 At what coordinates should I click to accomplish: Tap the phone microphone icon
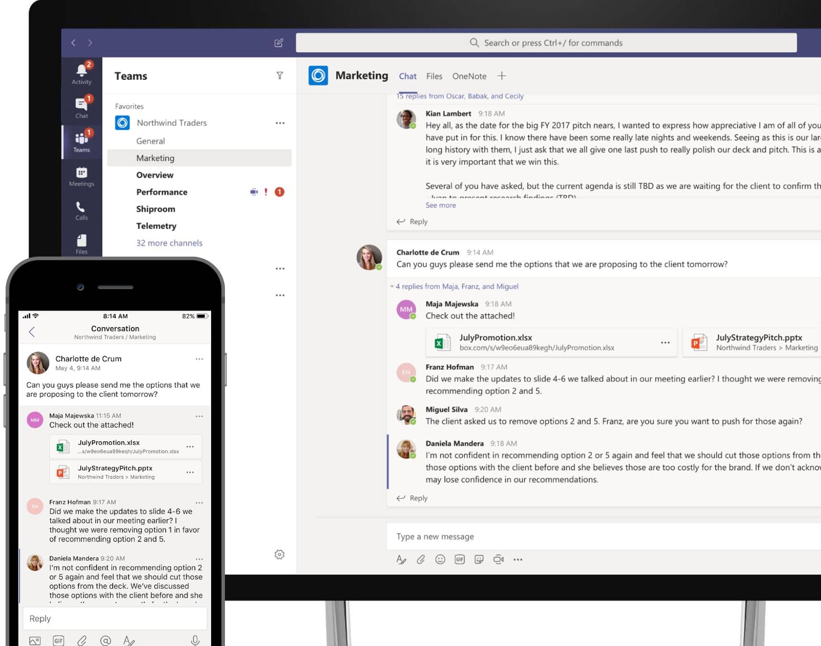[195, 641]
